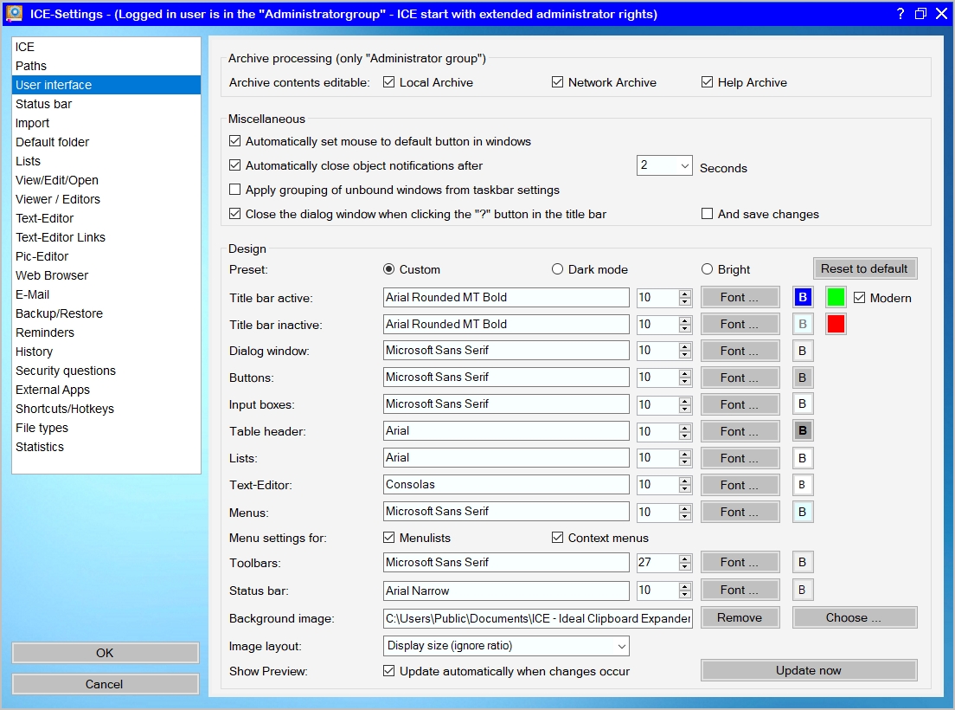Screen dimensions: 955x710
Task: Toggle bold B for Text-Editor font
Action: pos(803,485)
